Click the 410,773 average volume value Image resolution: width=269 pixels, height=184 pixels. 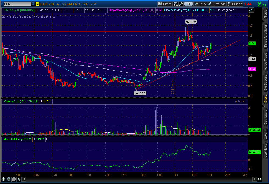click(46, 101)
